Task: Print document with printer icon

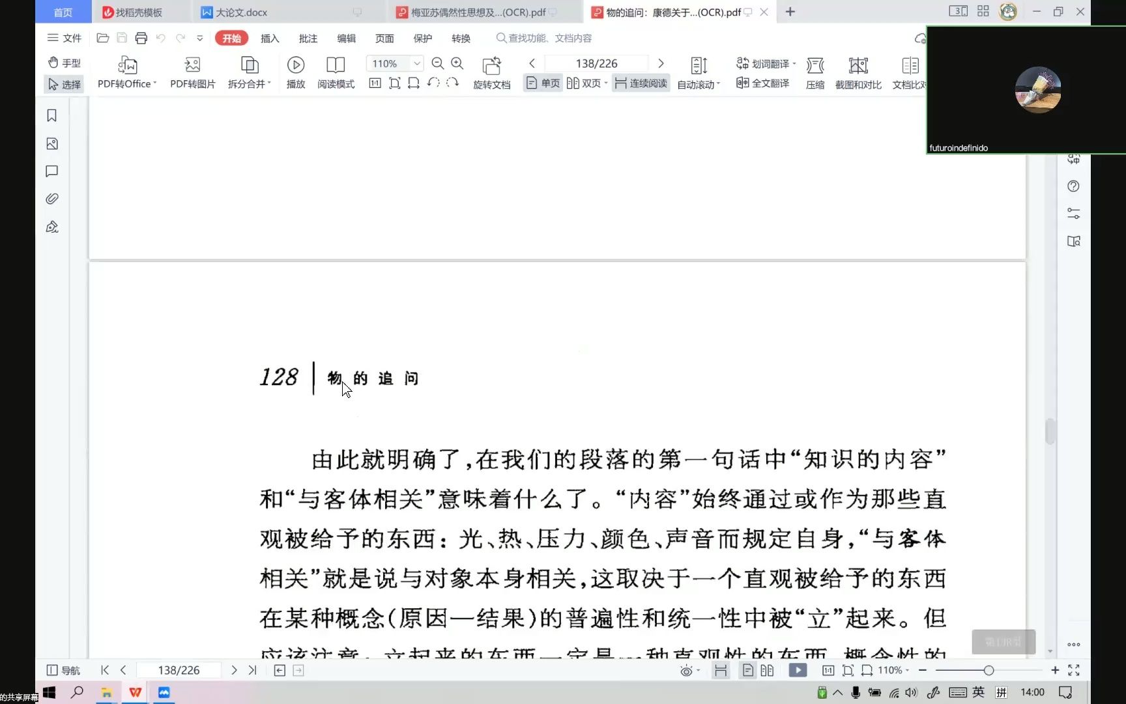Action: pos(141,38)
